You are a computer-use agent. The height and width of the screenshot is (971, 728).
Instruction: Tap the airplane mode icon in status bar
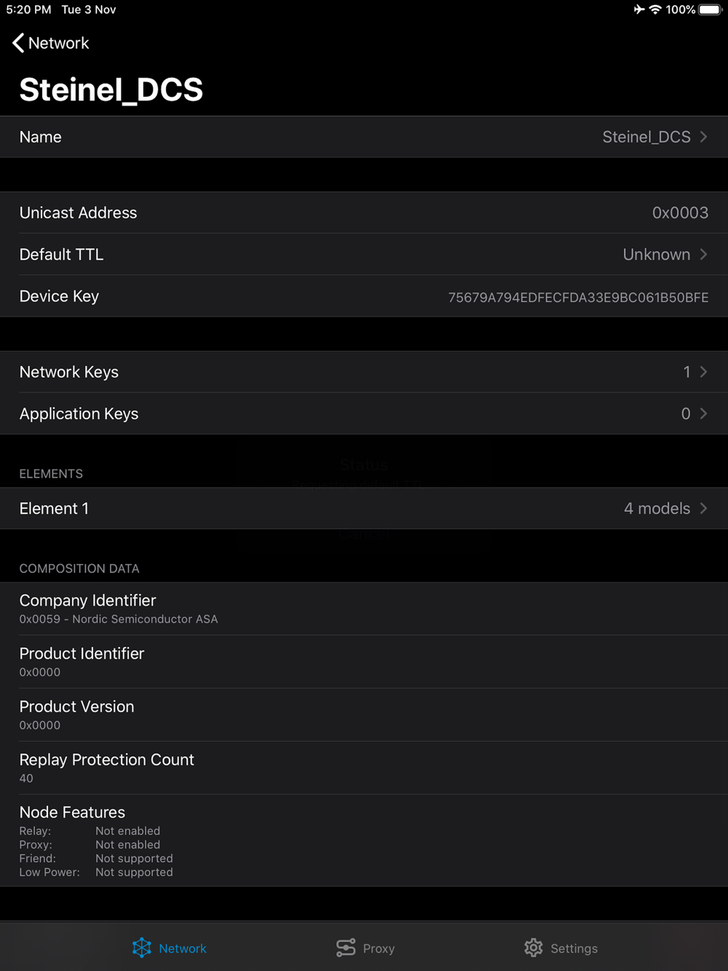638,9
